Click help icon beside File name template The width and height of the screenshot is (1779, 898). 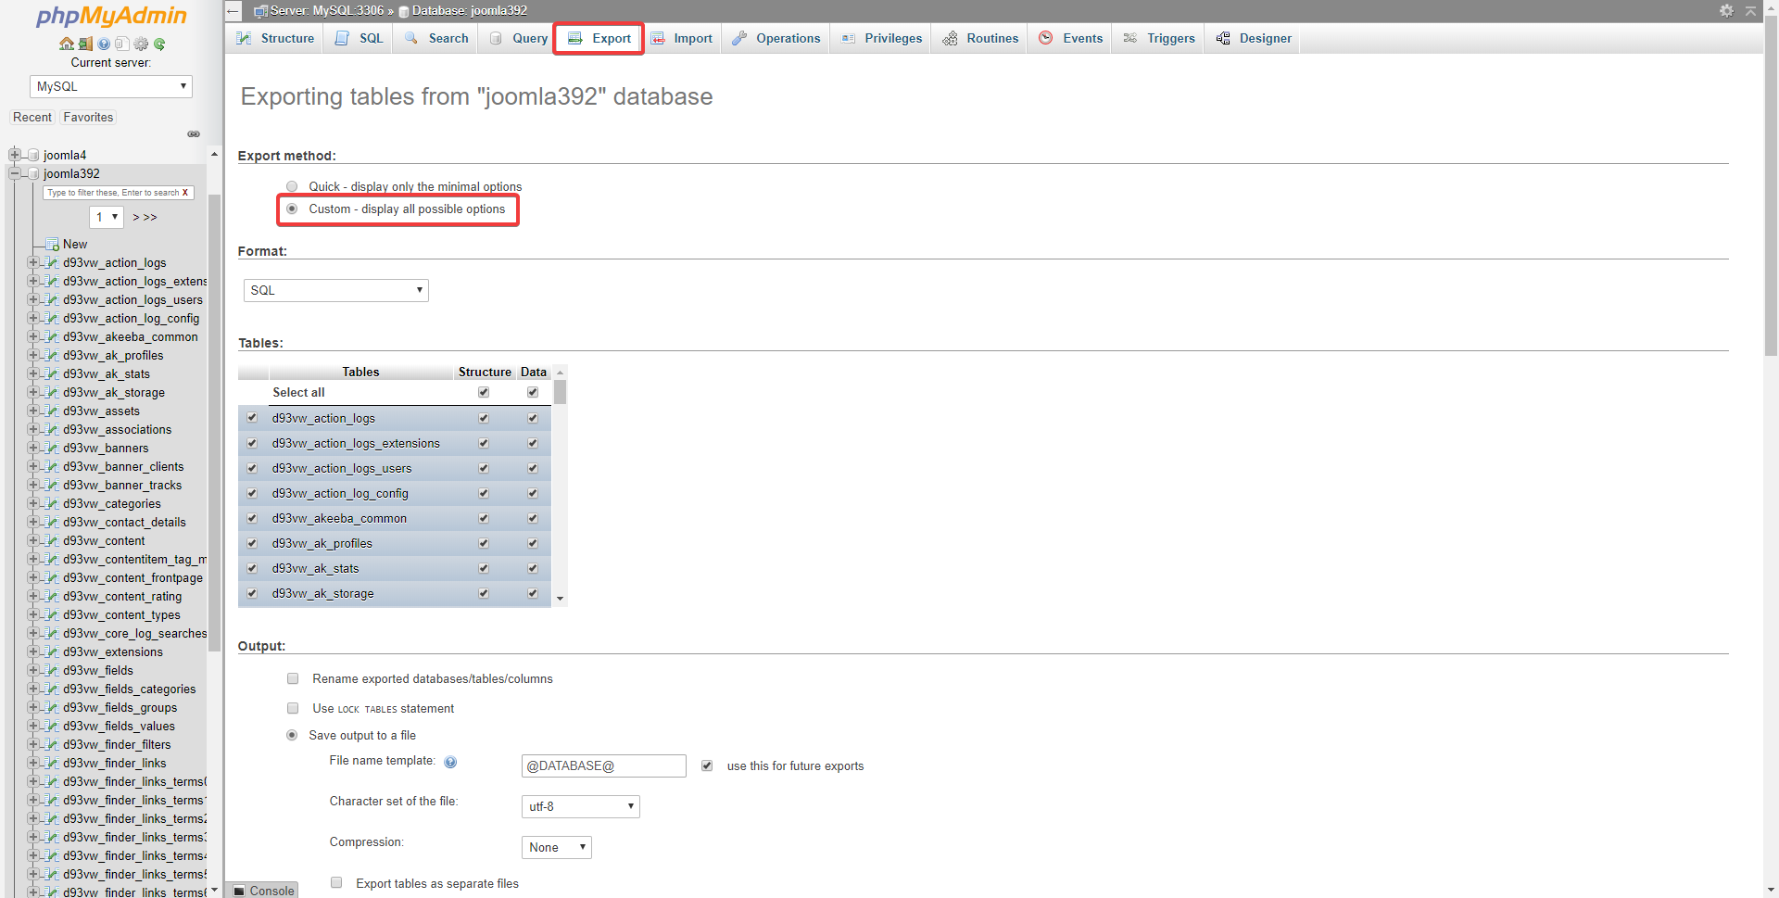coord(450,762)
